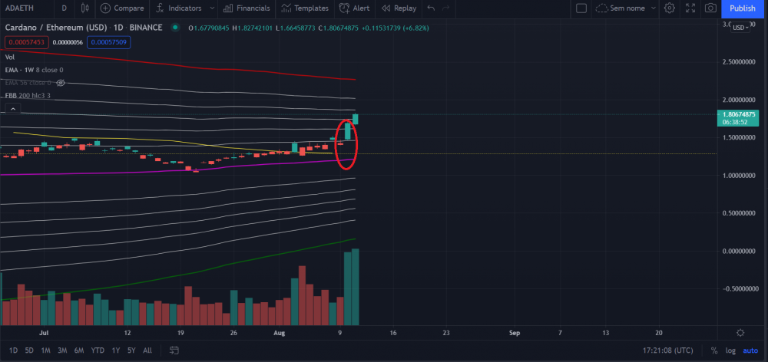Open price scale settings gear at bottom right

tap(740, 333)
